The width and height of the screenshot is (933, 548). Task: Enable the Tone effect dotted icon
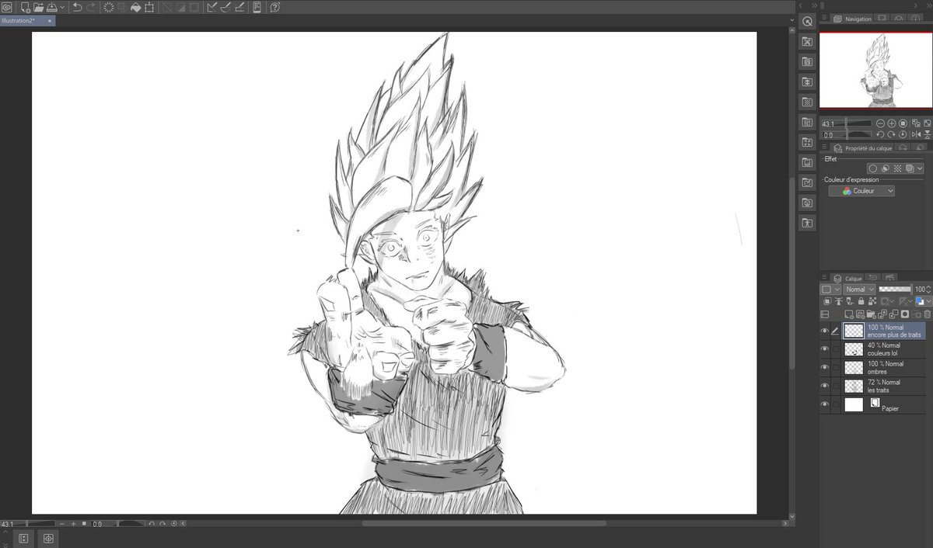coord(897,168)
